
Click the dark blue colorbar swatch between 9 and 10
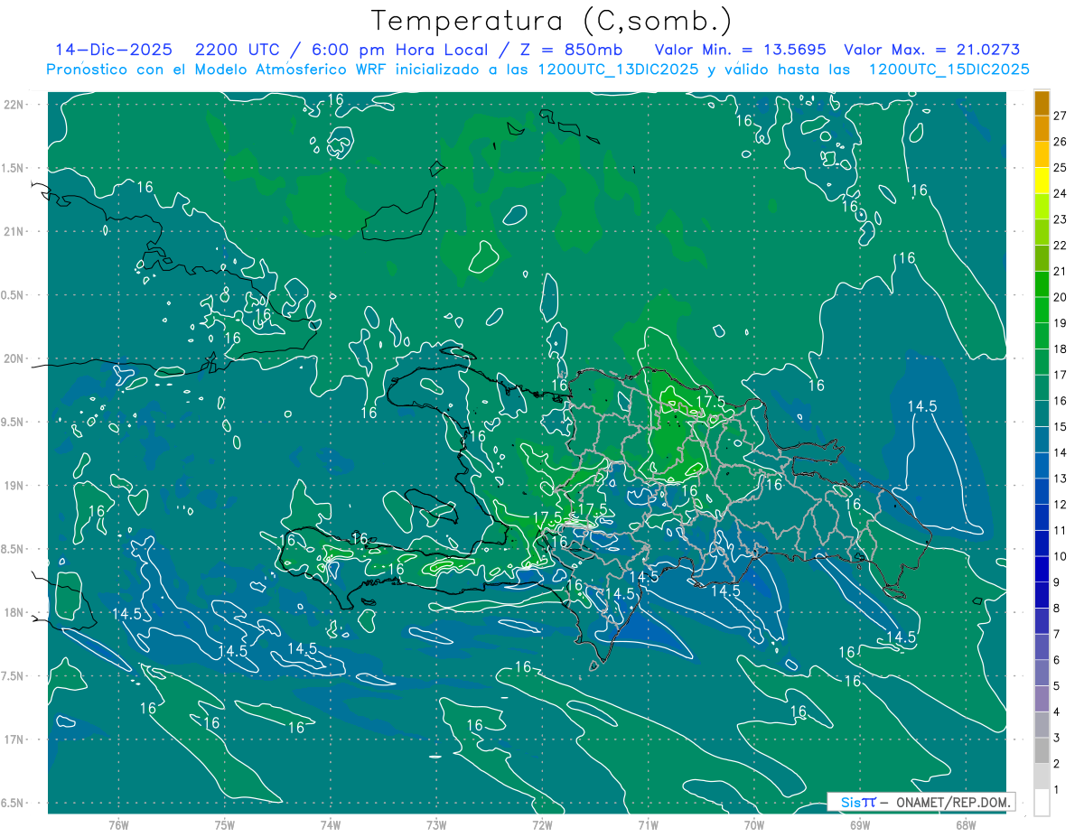1042,570
